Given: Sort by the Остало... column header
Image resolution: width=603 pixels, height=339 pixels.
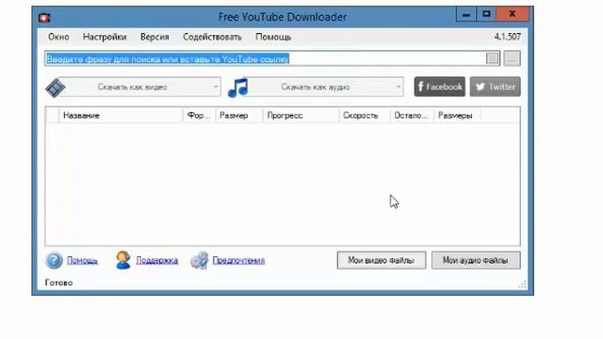Looking at the screenshot, I should (x=412, y=115).
